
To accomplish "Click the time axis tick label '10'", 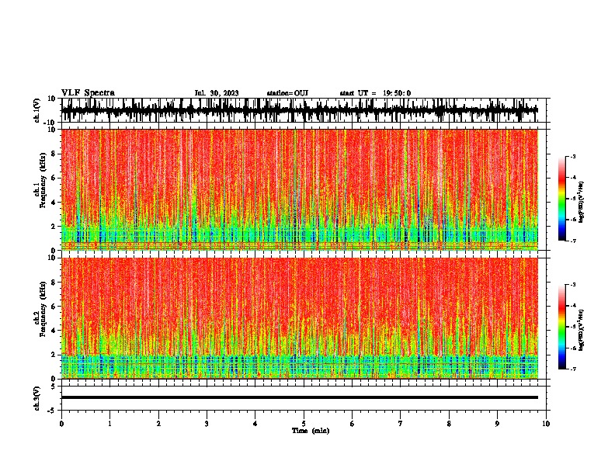I will (x=546, y=424).
